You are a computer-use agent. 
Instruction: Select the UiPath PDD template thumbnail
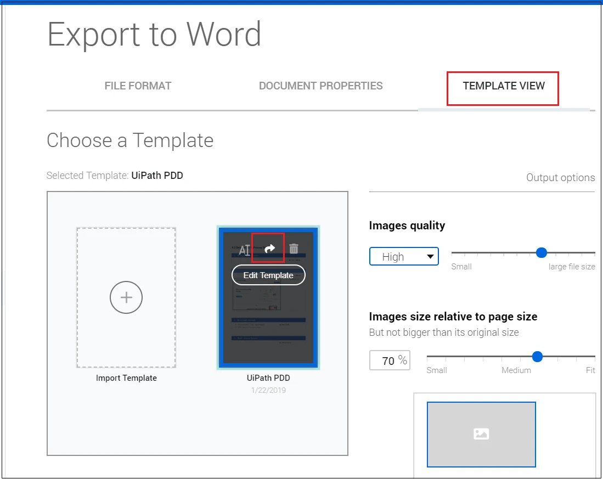pyautogui.click(x=268, y=297)
